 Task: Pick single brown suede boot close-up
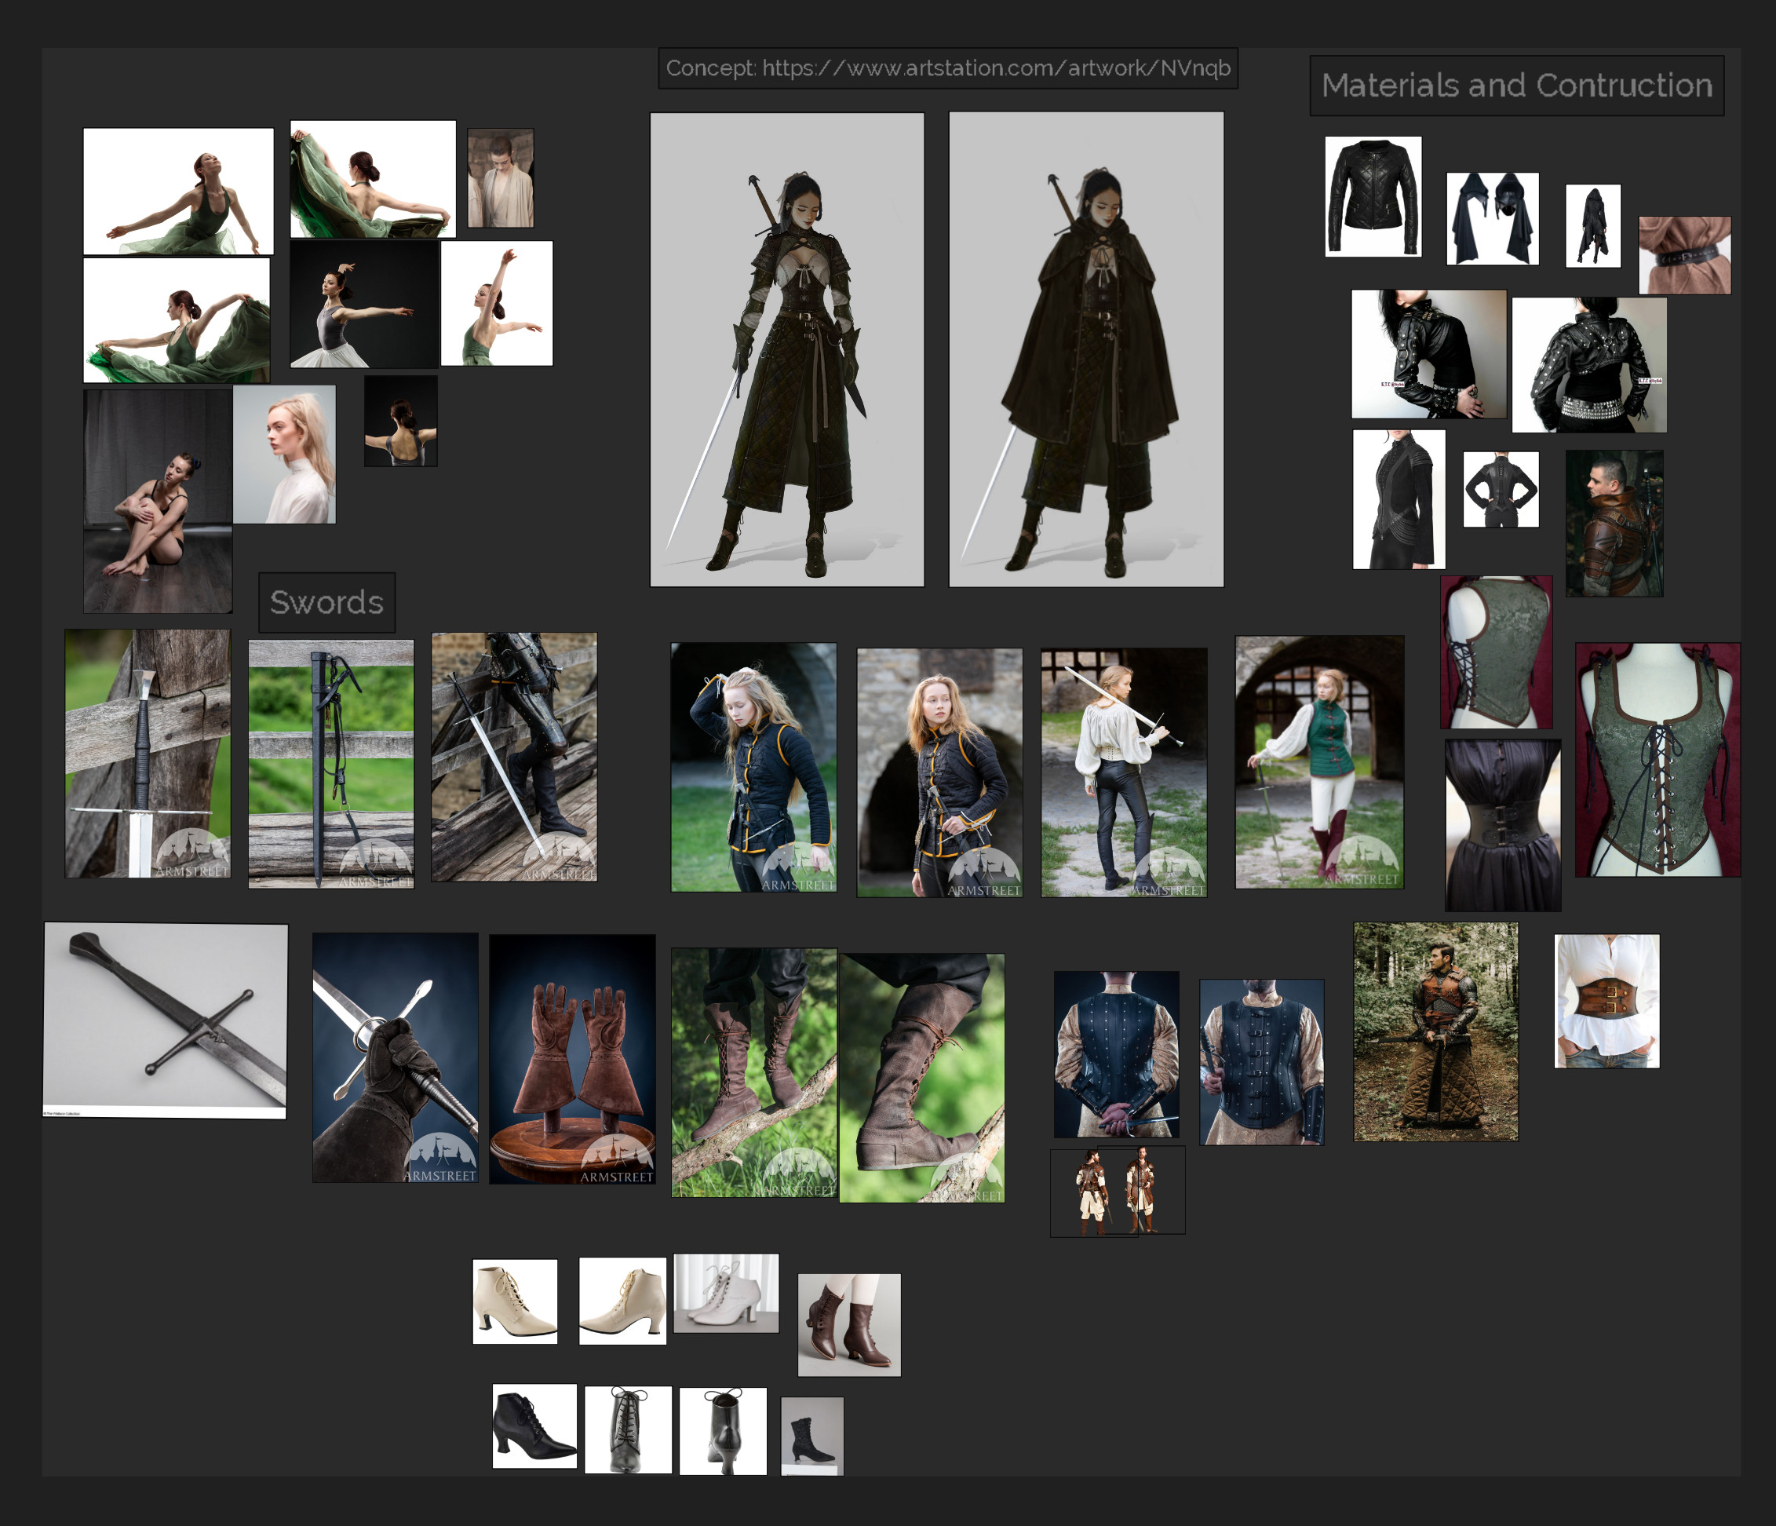coord(922,1079)
